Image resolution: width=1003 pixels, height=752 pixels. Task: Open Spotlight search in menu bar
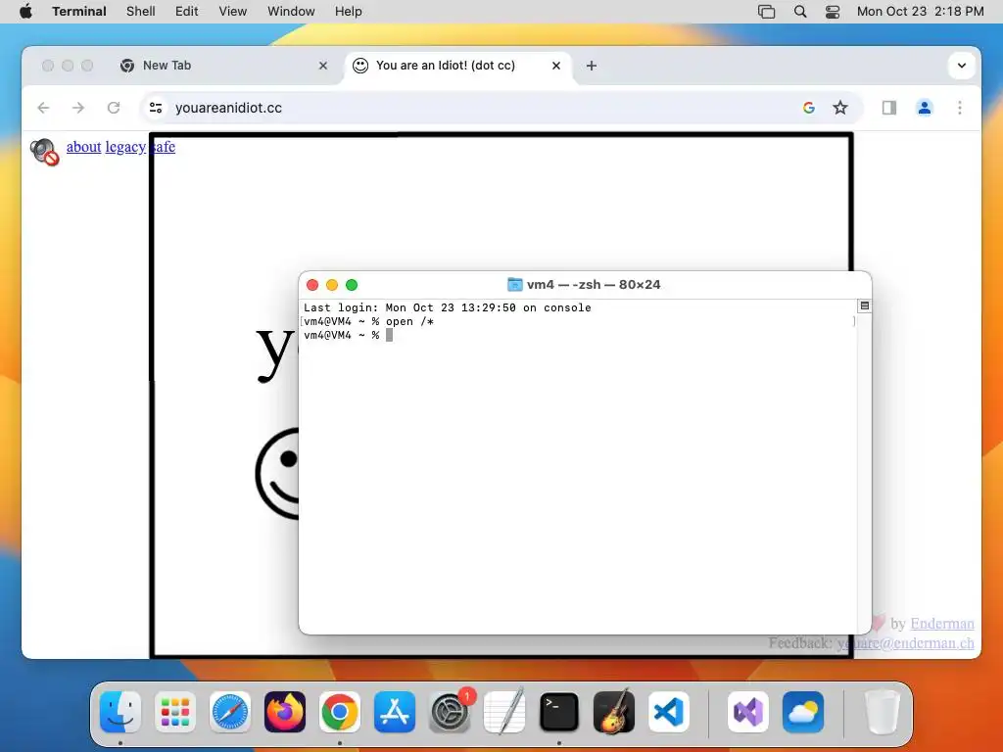coord(799,12)
